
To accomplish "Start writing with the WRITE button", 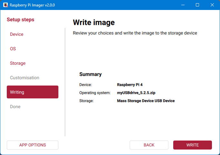I will click(192, 145).
